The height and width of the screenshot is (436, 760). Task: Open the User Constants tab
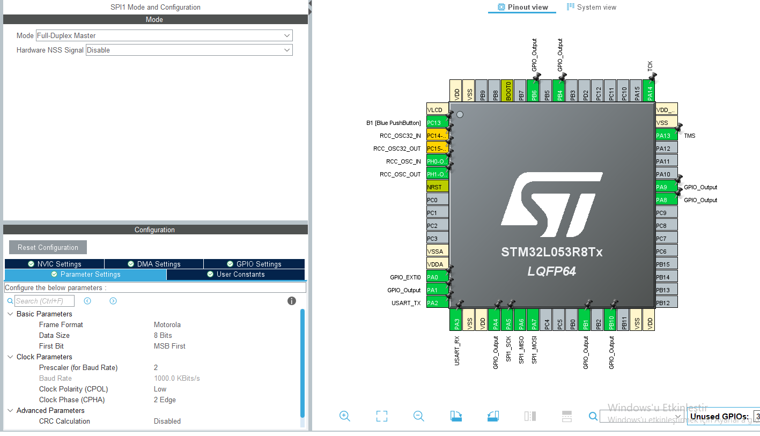tap(235, 274)
